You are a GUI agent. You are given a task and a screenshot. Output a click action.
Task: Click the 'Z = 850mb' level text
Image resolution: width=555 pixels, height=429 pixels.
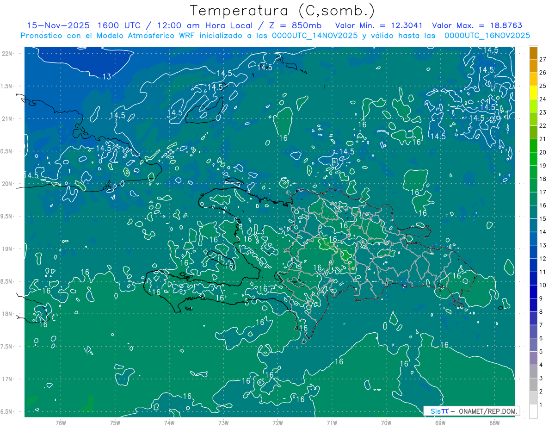tap(295, 25)
